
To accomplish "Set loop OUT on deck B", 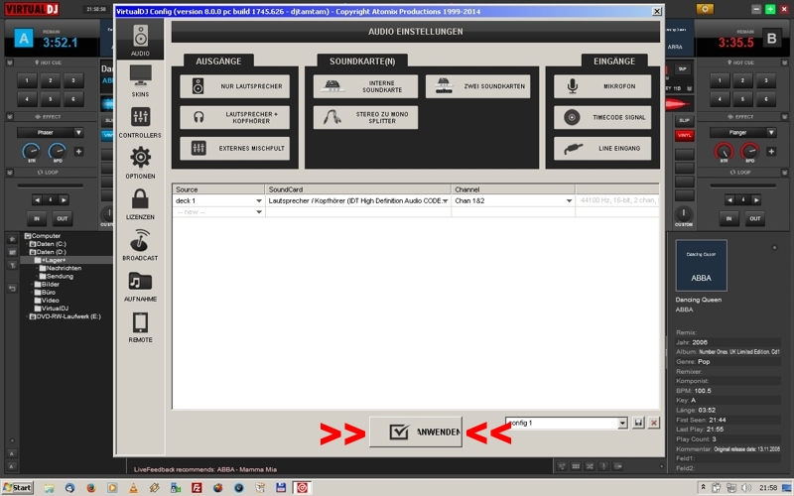I will [755, 218].
